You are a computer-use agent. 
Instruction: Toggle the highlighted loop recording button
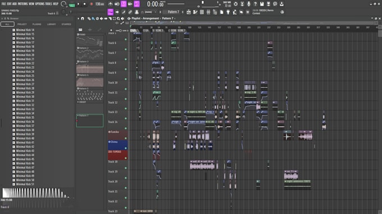tap(137, 4)
